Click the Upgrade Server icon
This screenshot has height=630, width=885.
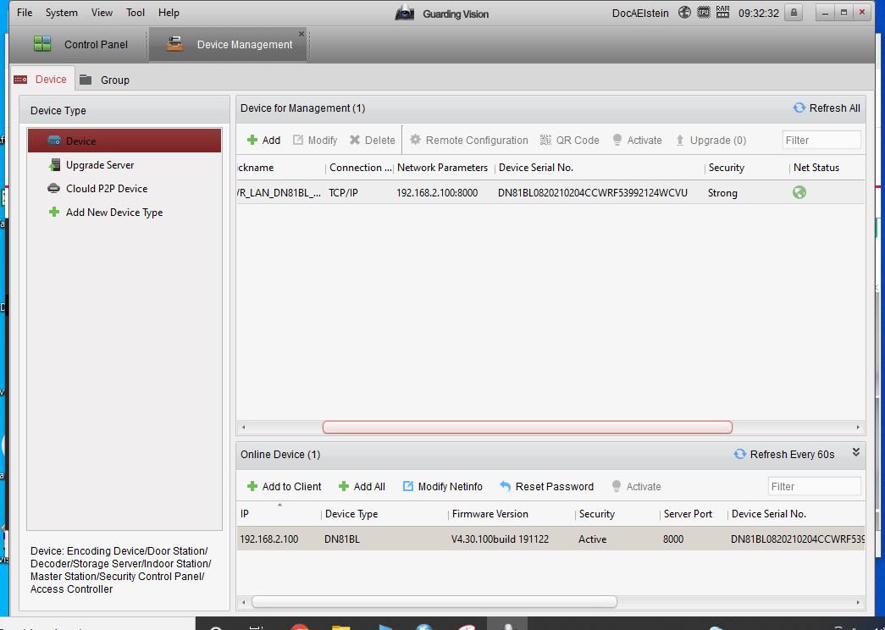[x=54, y=165]
